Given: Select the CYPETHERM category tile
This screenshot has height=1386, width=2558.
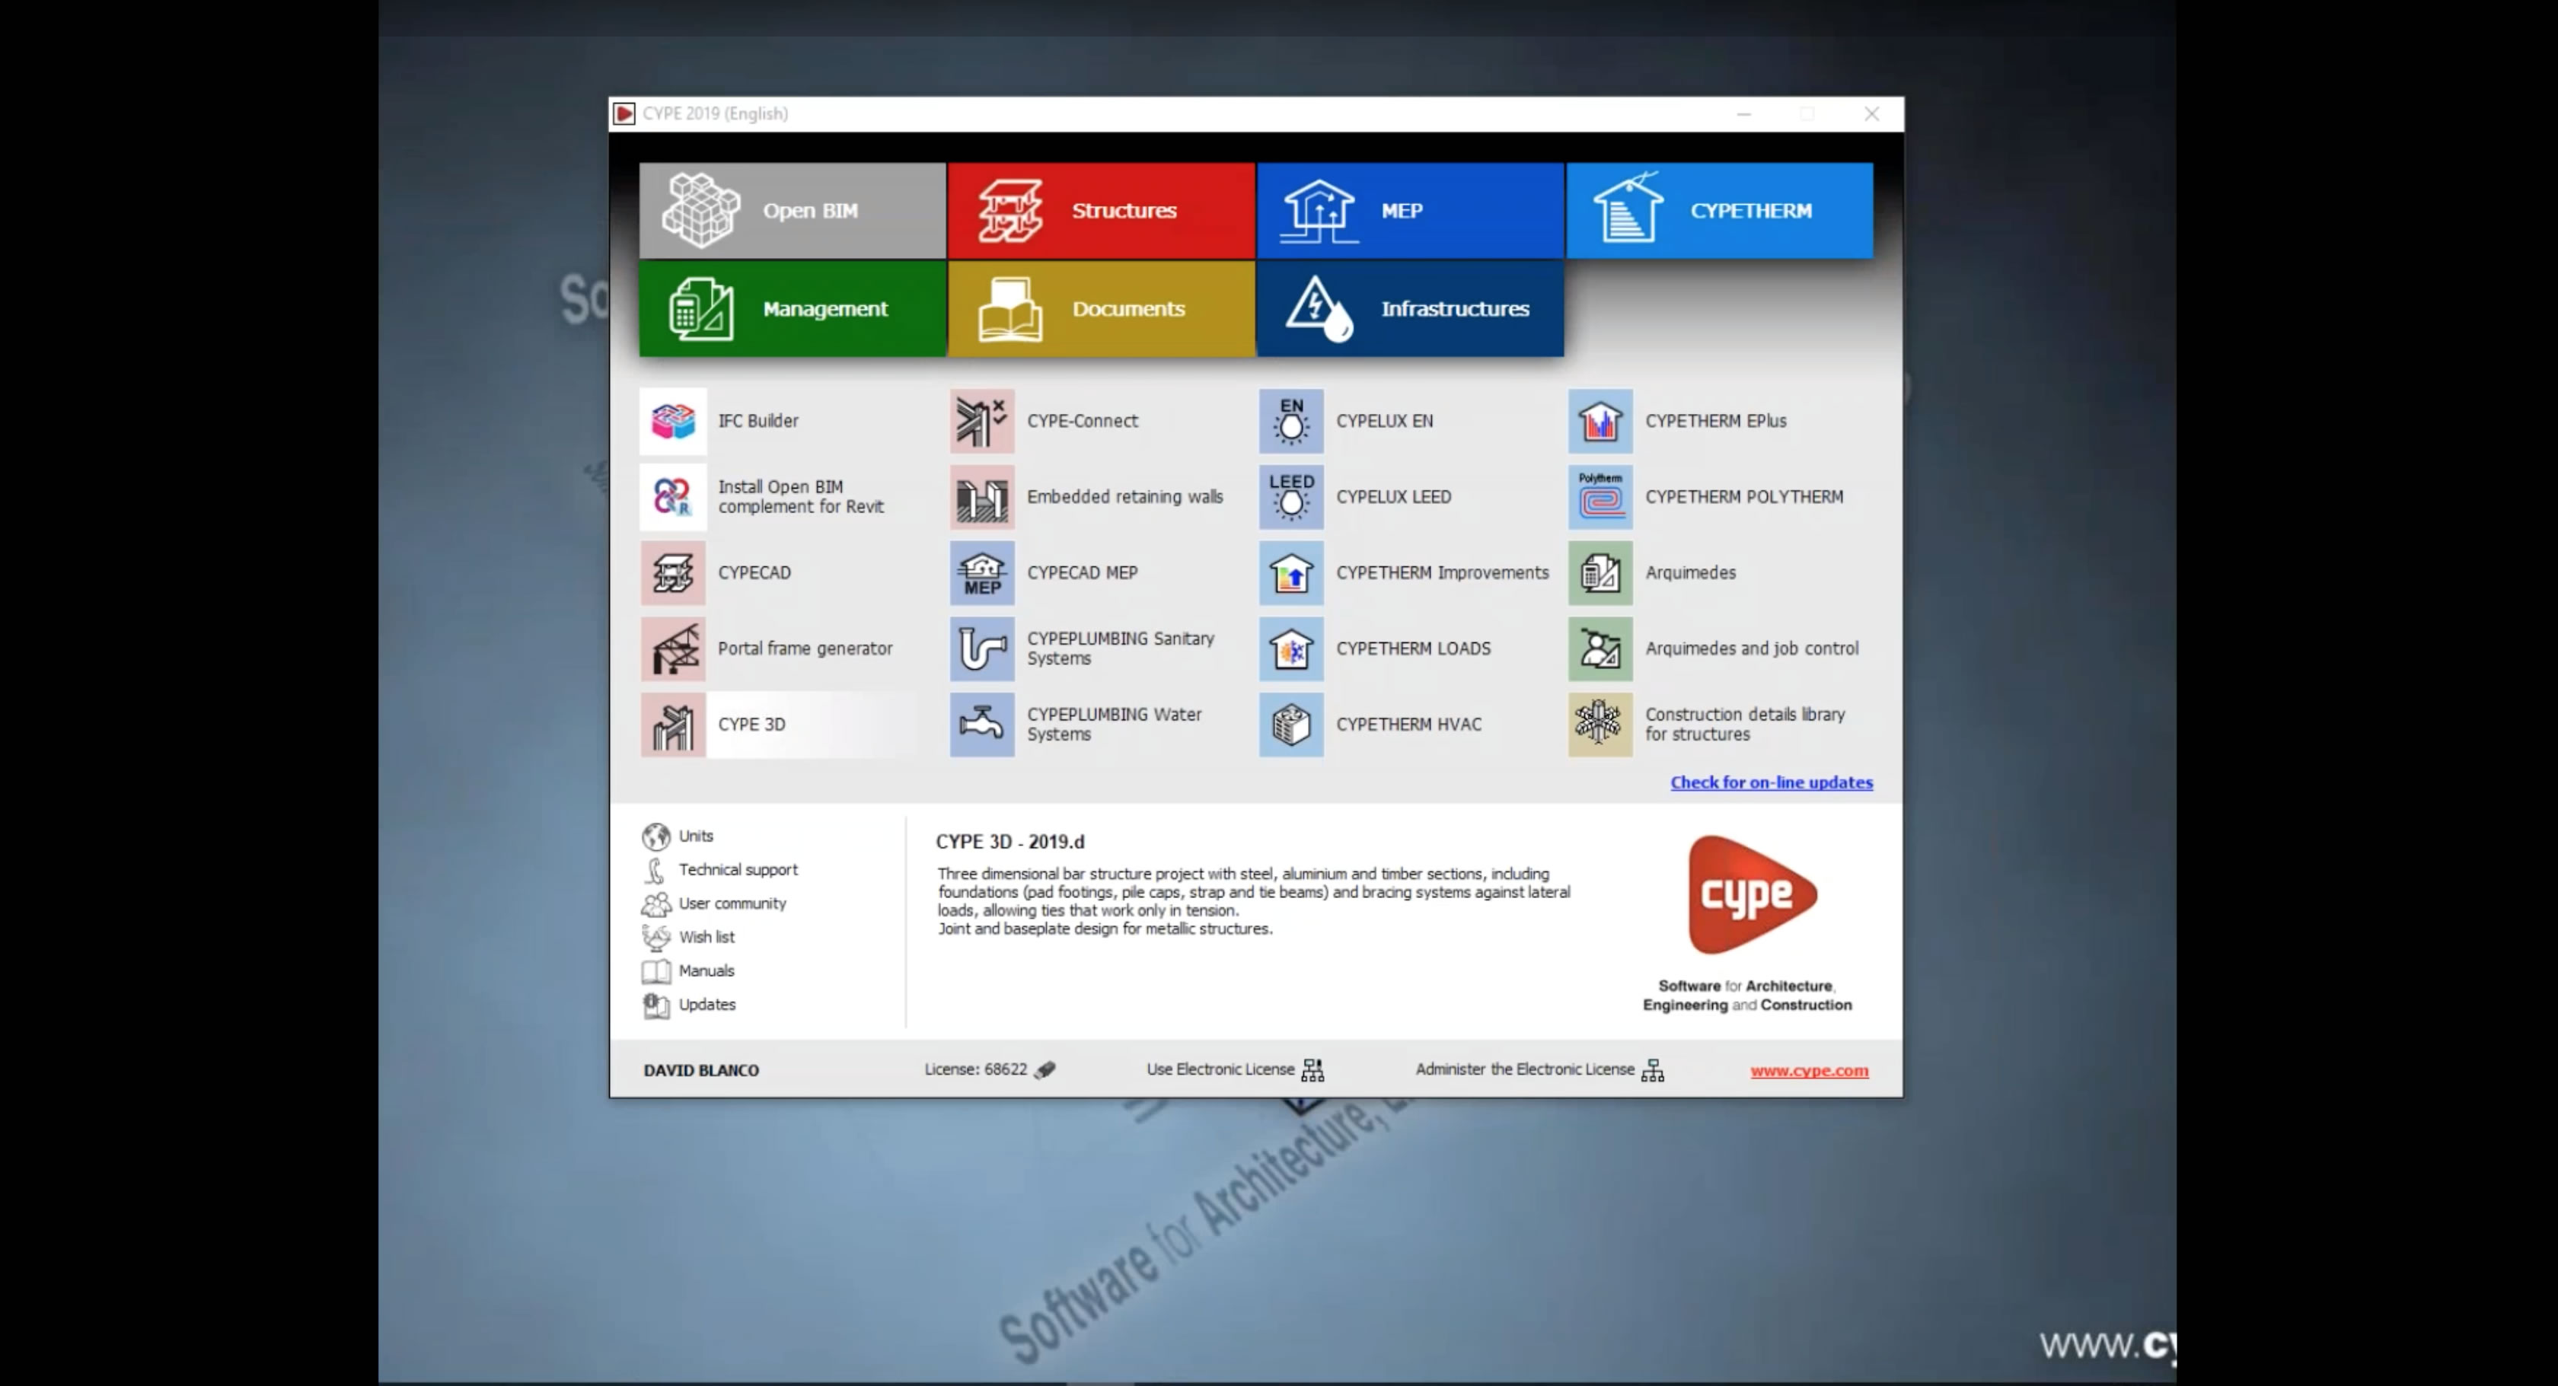Looking at the screenshot, I should tap(1720, 211).
